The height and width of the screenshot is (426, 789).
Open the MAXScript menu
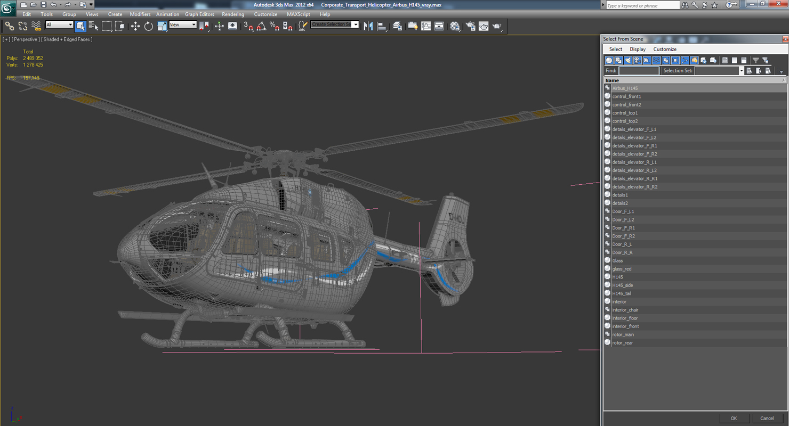click(298, 14)
